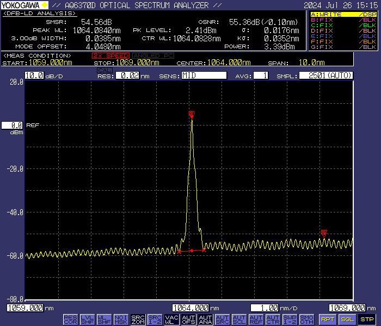Click the VAC WL wavelength icon
Screen dimensions: 381x326
pos(171,319)
